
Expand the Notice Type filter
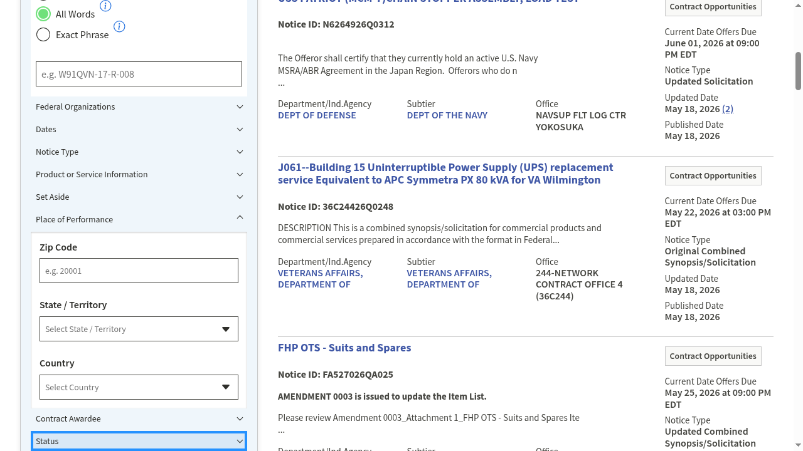click(139, 152)
